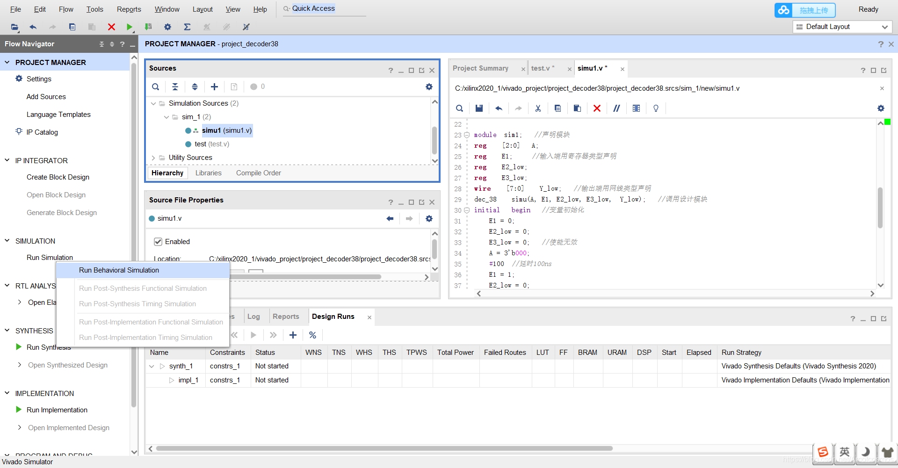The width and height of the screenshot is (898, 468).
Task: Click the scissors cut icon in the editor toolbar
Action: click(x=537, y=108)
